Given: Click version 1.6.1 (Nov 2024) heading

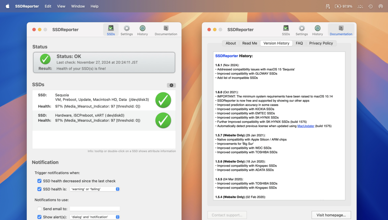Looking at the screenshot, I should (x=227, y=65).
